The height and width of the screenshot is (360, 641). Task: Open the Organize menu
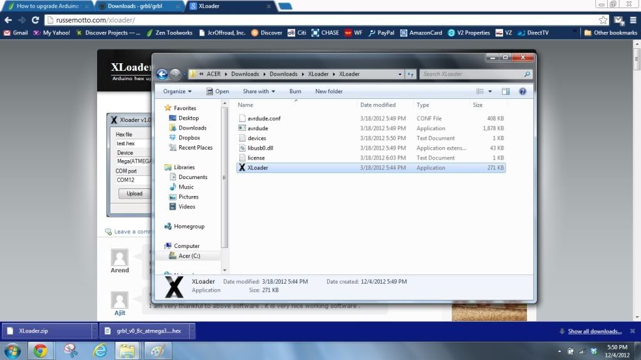pyautogui.click(x=177, y=91)
